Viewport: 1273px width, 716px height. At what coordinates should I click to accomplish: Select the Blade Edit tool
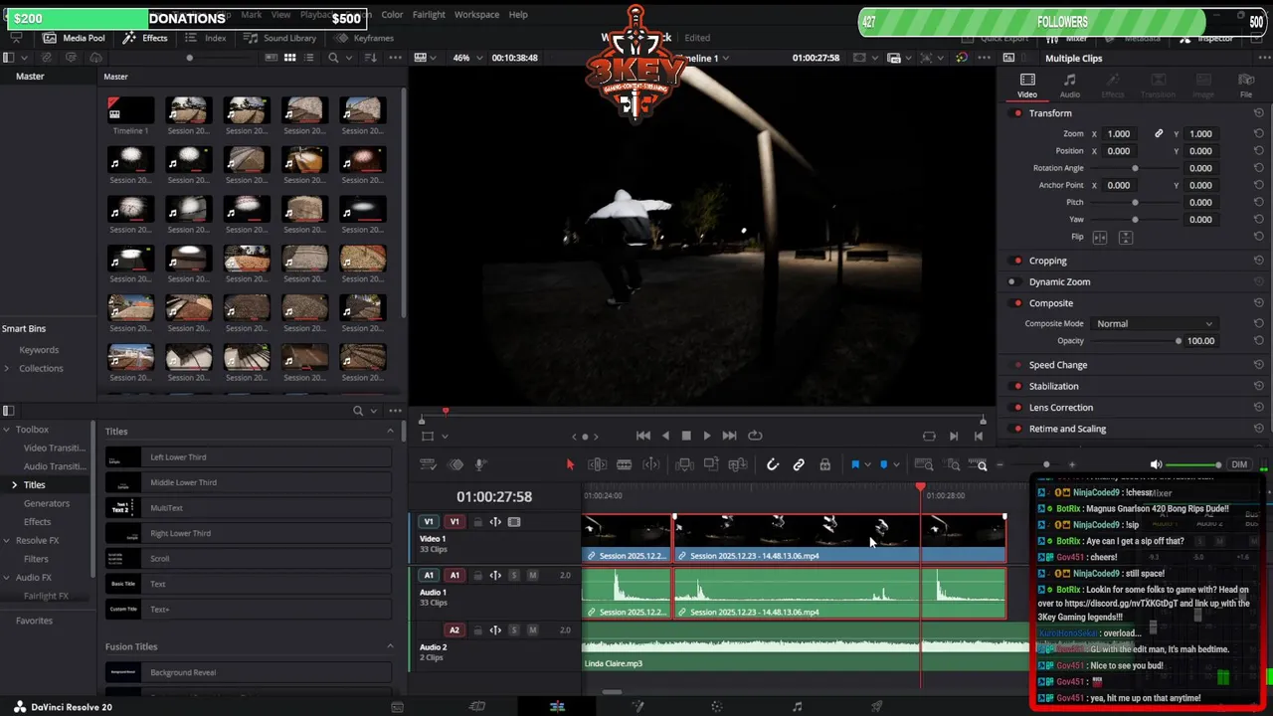tap(624, 464)
